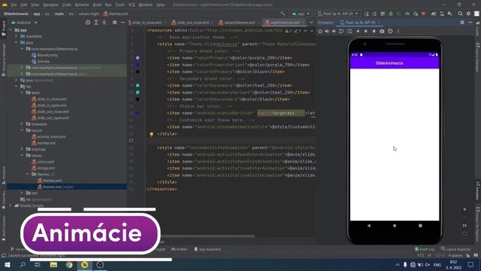Open emulator panel settings gear

click(x=462, y=23)
